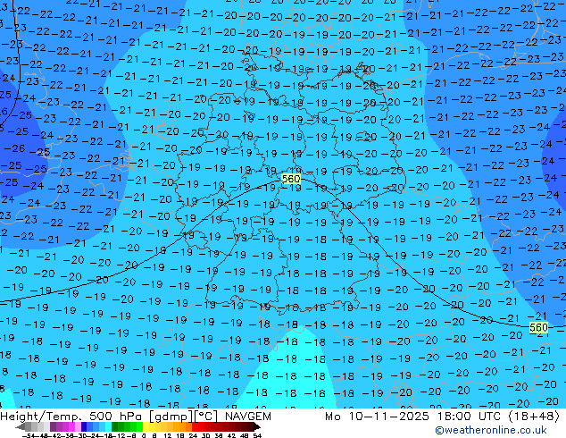
Task: Pick the dark green swatch on the scale
Action: (x=115, y=426)
